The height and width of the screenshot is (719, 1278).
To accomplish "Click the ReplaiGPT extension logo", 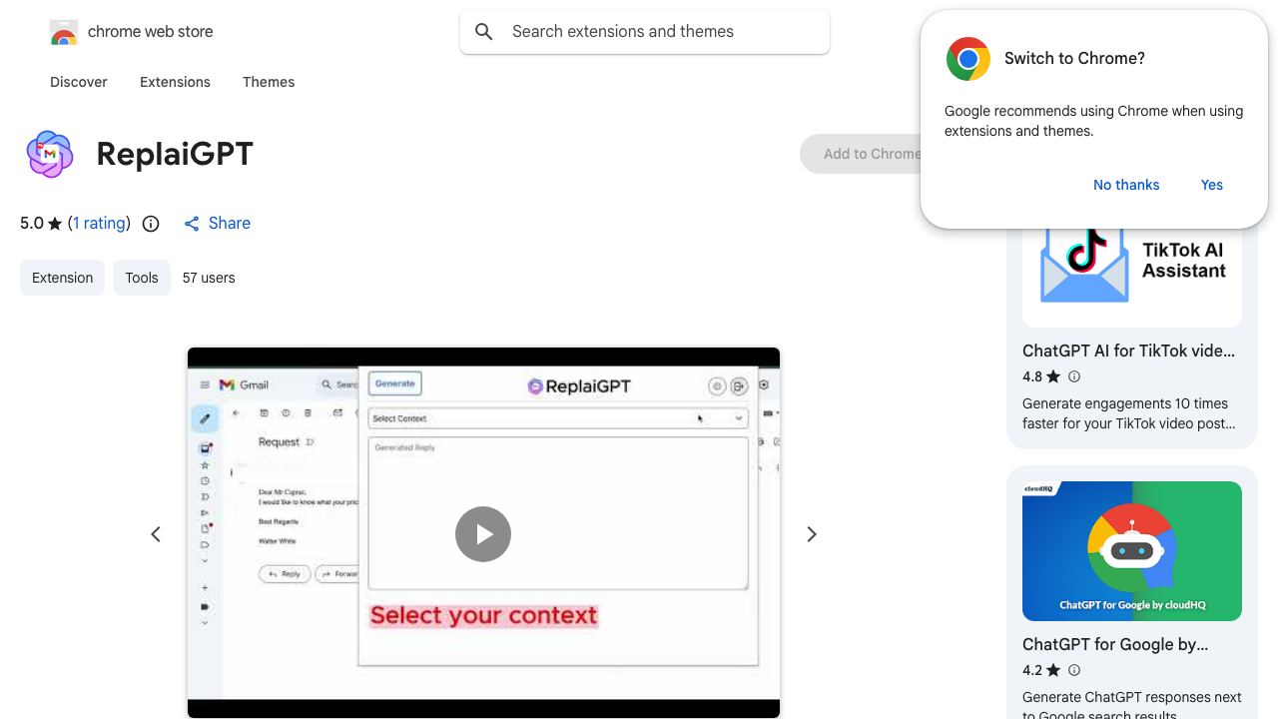I will pos(50,154).
